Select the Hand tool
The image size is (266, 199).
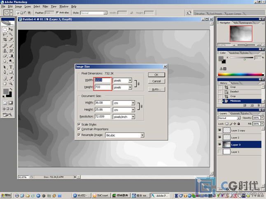click(x=5, y=83)
